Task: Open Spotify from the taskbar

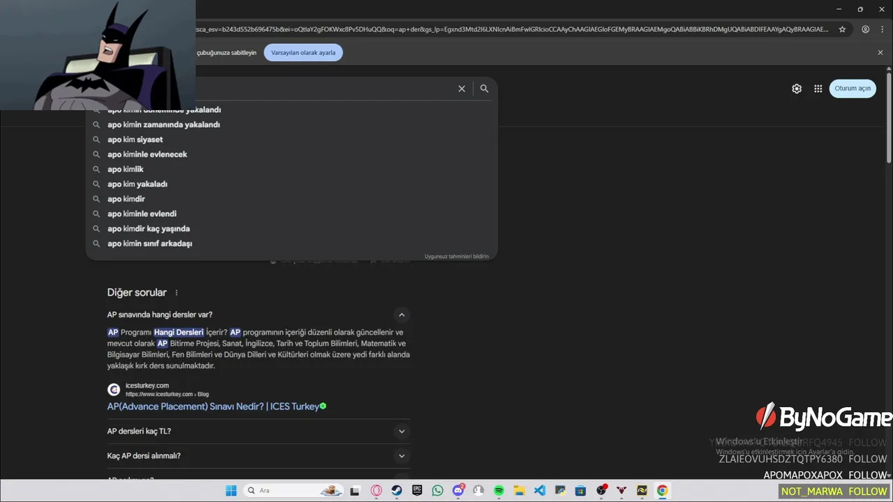Action: [499, 490]
